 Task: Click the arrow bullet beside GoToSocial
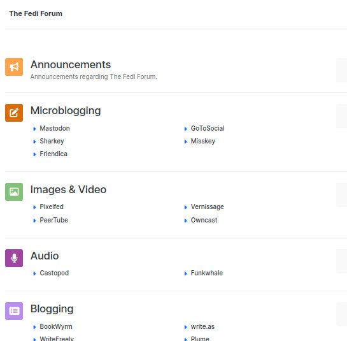coord(186,129)
